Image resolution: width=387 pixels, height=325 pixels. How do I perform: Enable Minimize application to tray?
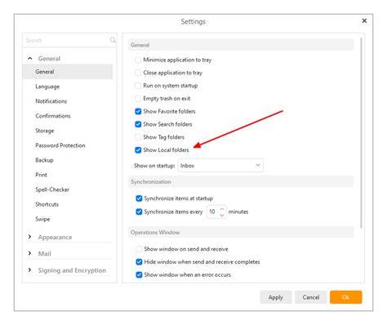(138, 60)
